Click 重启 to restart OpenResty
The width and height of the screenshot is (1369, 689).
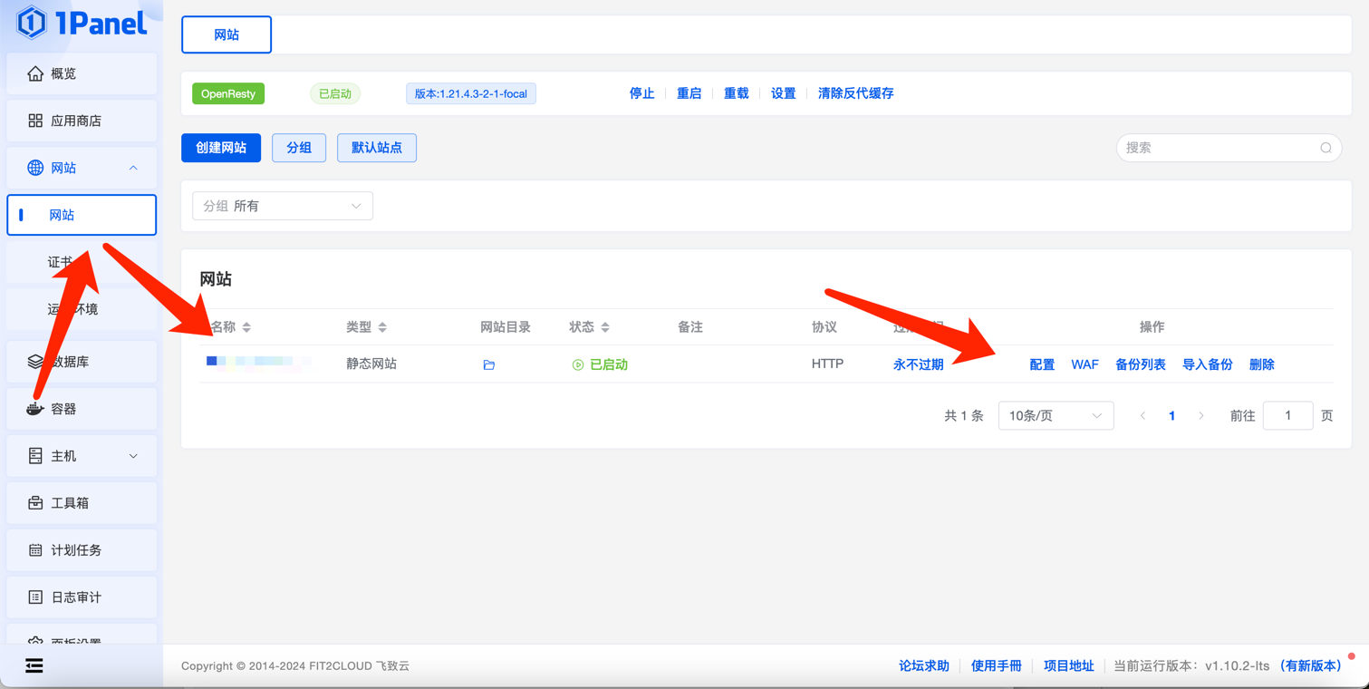[689, 93]
